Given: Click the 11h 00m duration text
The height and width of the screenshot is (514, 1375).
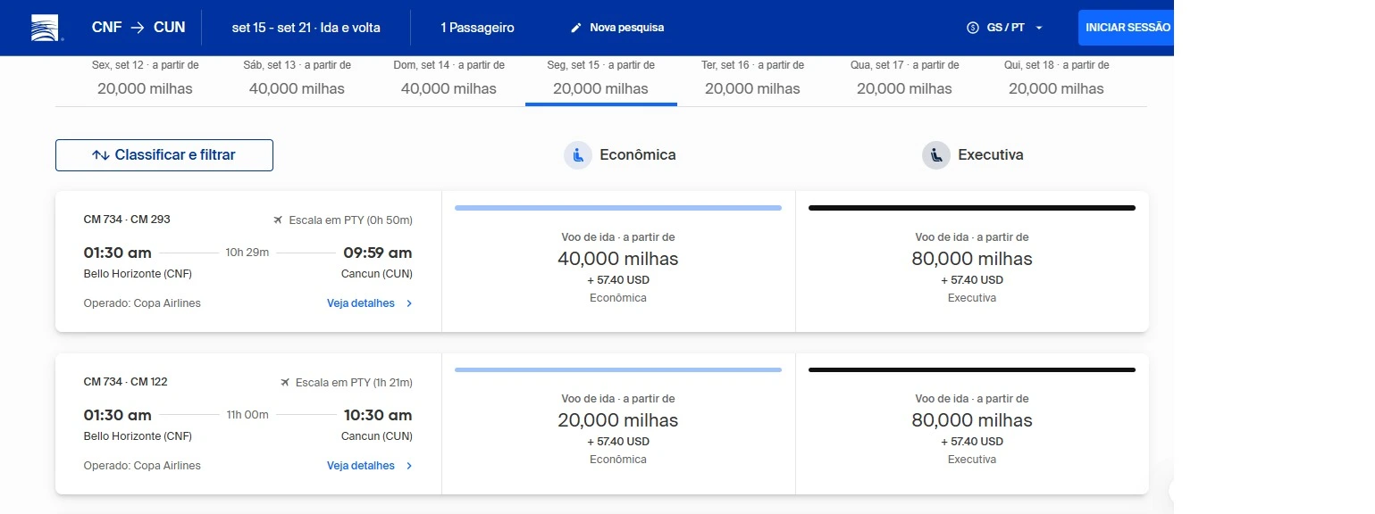Looking at the screenshot, I should click(247, 415).
